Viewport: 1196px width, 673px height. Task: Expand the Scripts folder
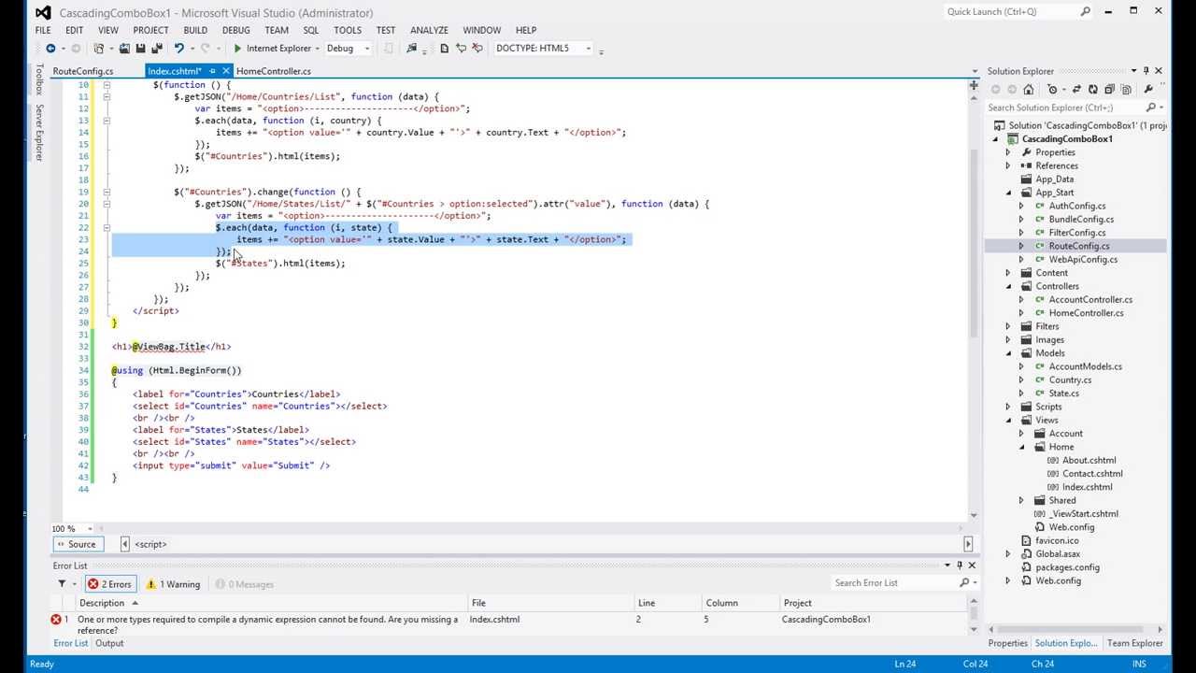(x=1008, y=407)
